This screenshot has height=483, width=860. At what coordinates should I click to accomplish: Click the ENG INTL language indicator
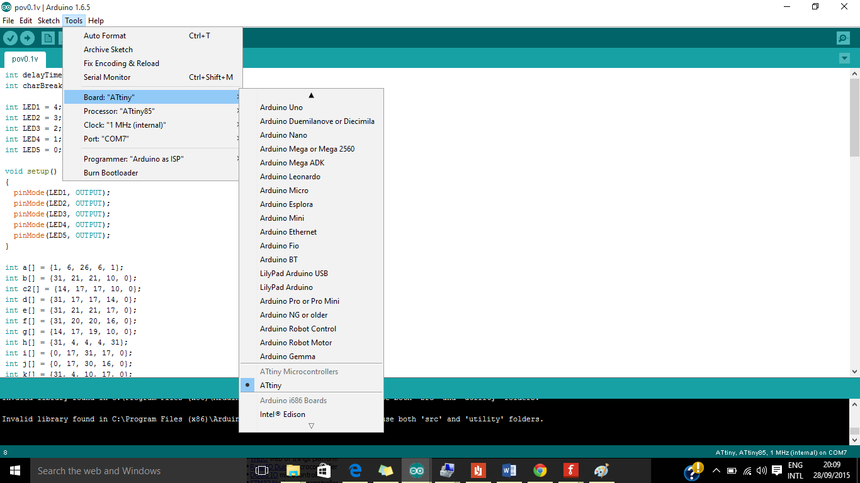click(x=795, y=470)
